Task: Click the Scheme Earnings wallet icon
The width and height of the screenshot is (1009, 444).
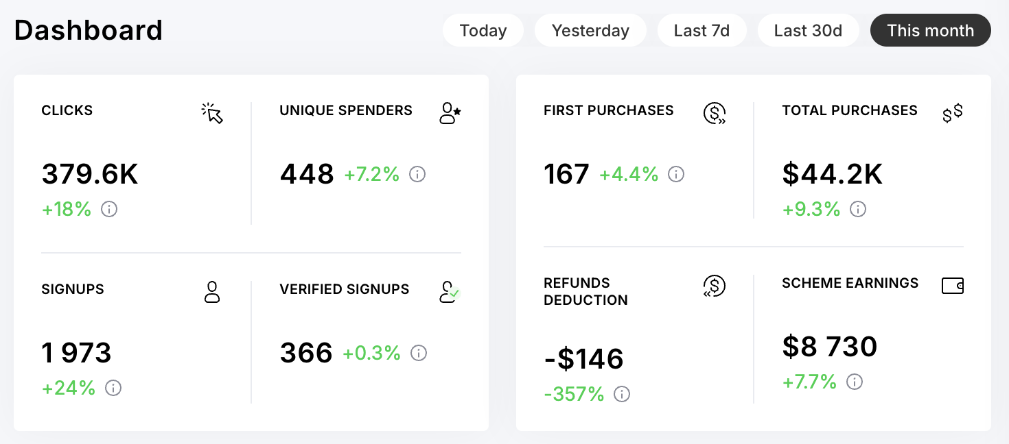Action: 952,286
